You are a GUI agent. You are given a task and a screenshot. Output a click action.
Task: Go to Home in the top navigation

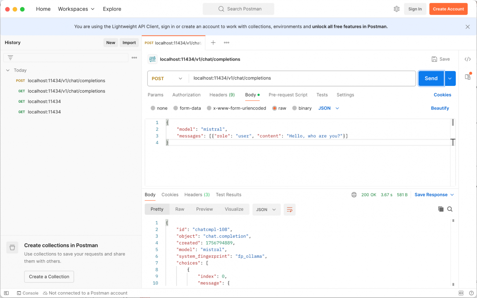pyautogui.click(x=43, y=9)
